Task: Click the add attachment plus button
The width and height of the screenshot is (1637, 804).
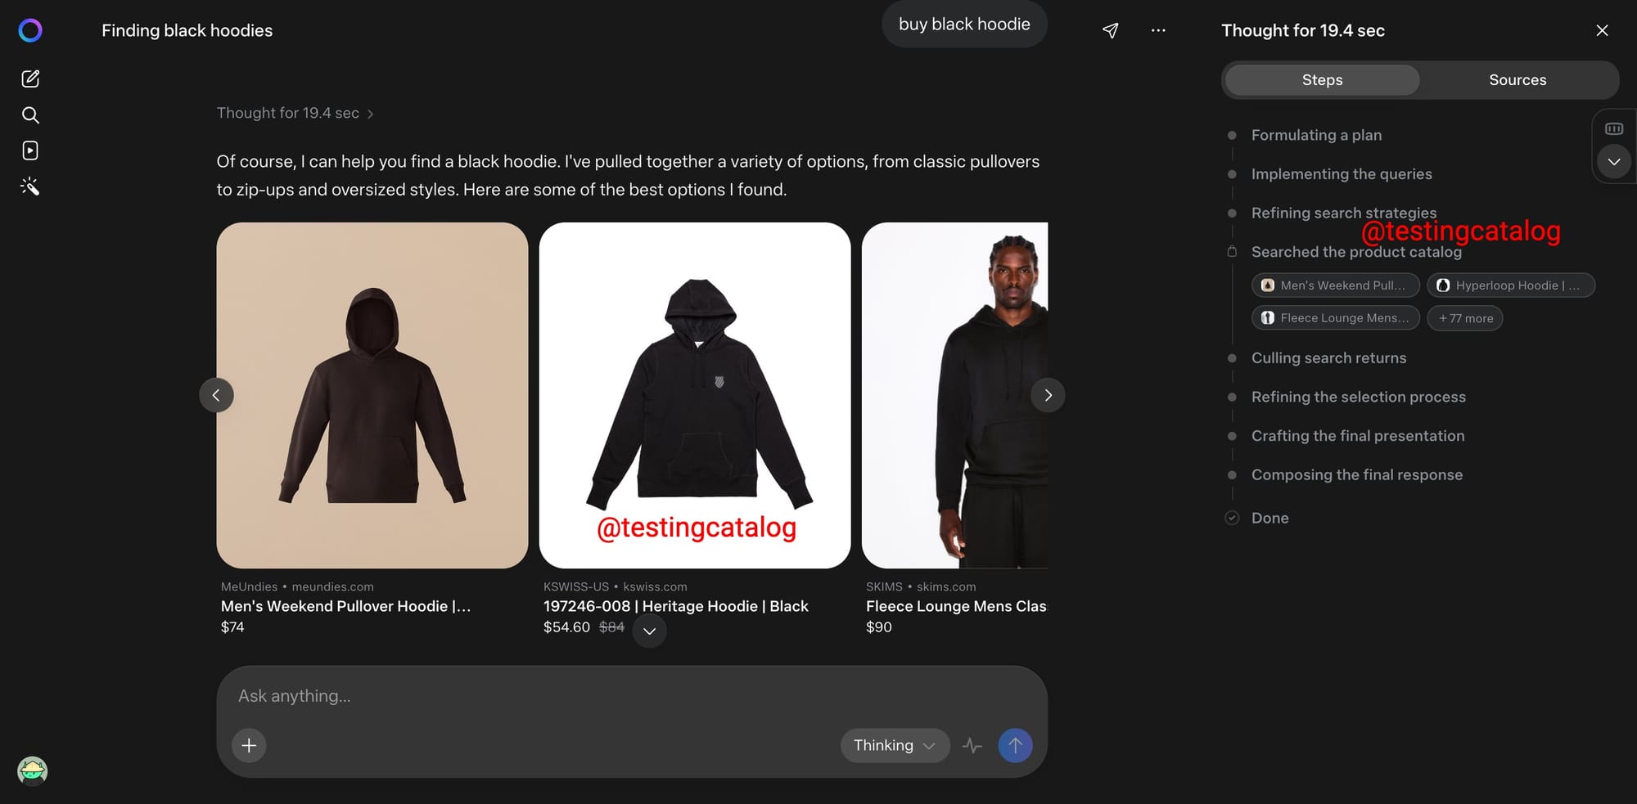Action: click(x=249, y=745)
